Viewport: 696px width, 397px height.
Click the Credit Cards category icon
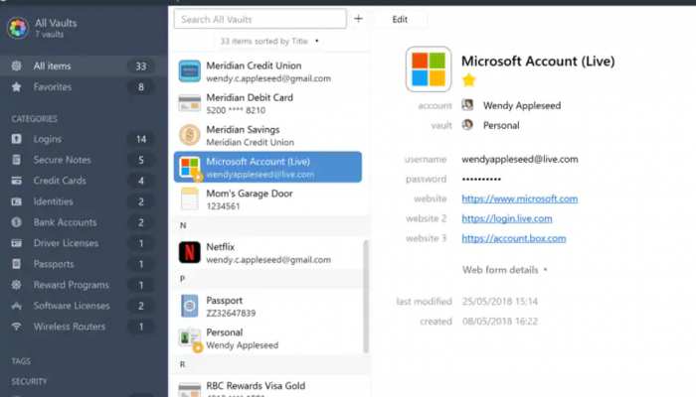pos(17,181)
